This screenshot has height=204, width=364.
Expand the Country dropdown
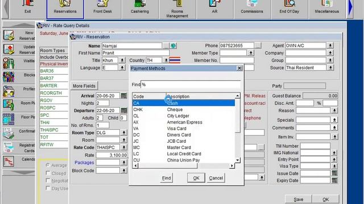[166, 61]
